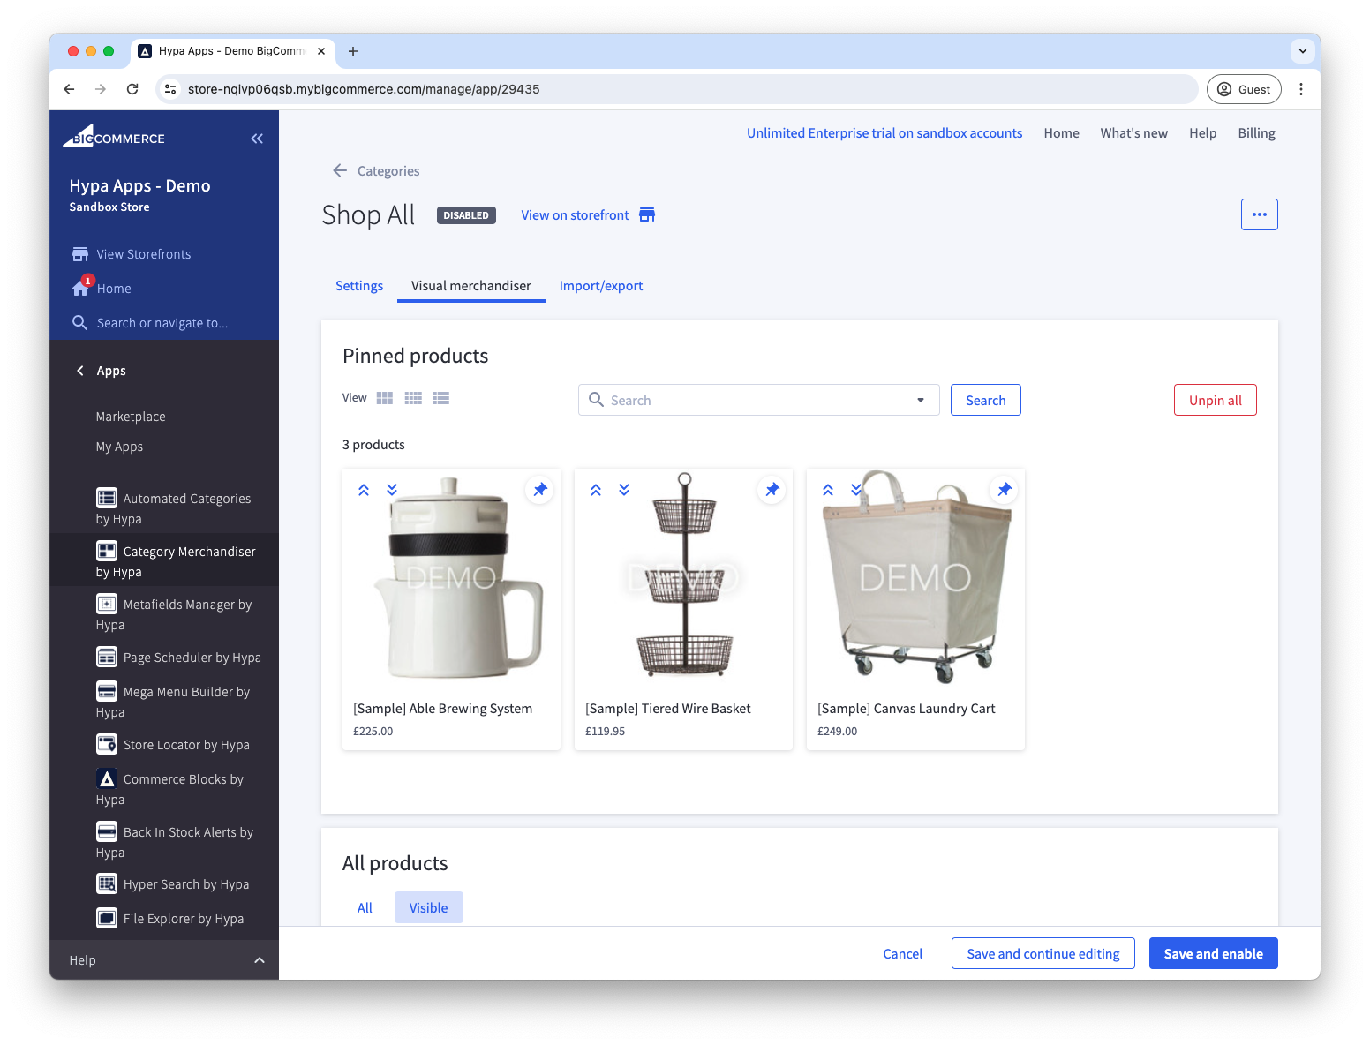Viewport: 1370px width, 1045px height.
Task: Click Save and enable
Action: 1213,953
